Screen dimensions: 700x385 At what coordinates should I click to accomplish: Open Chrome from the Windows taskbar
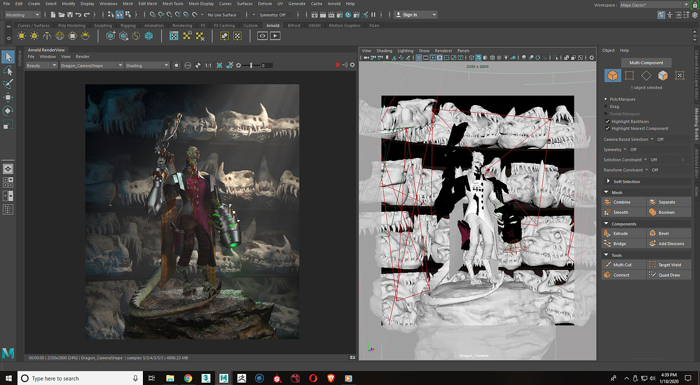[188, 378]
